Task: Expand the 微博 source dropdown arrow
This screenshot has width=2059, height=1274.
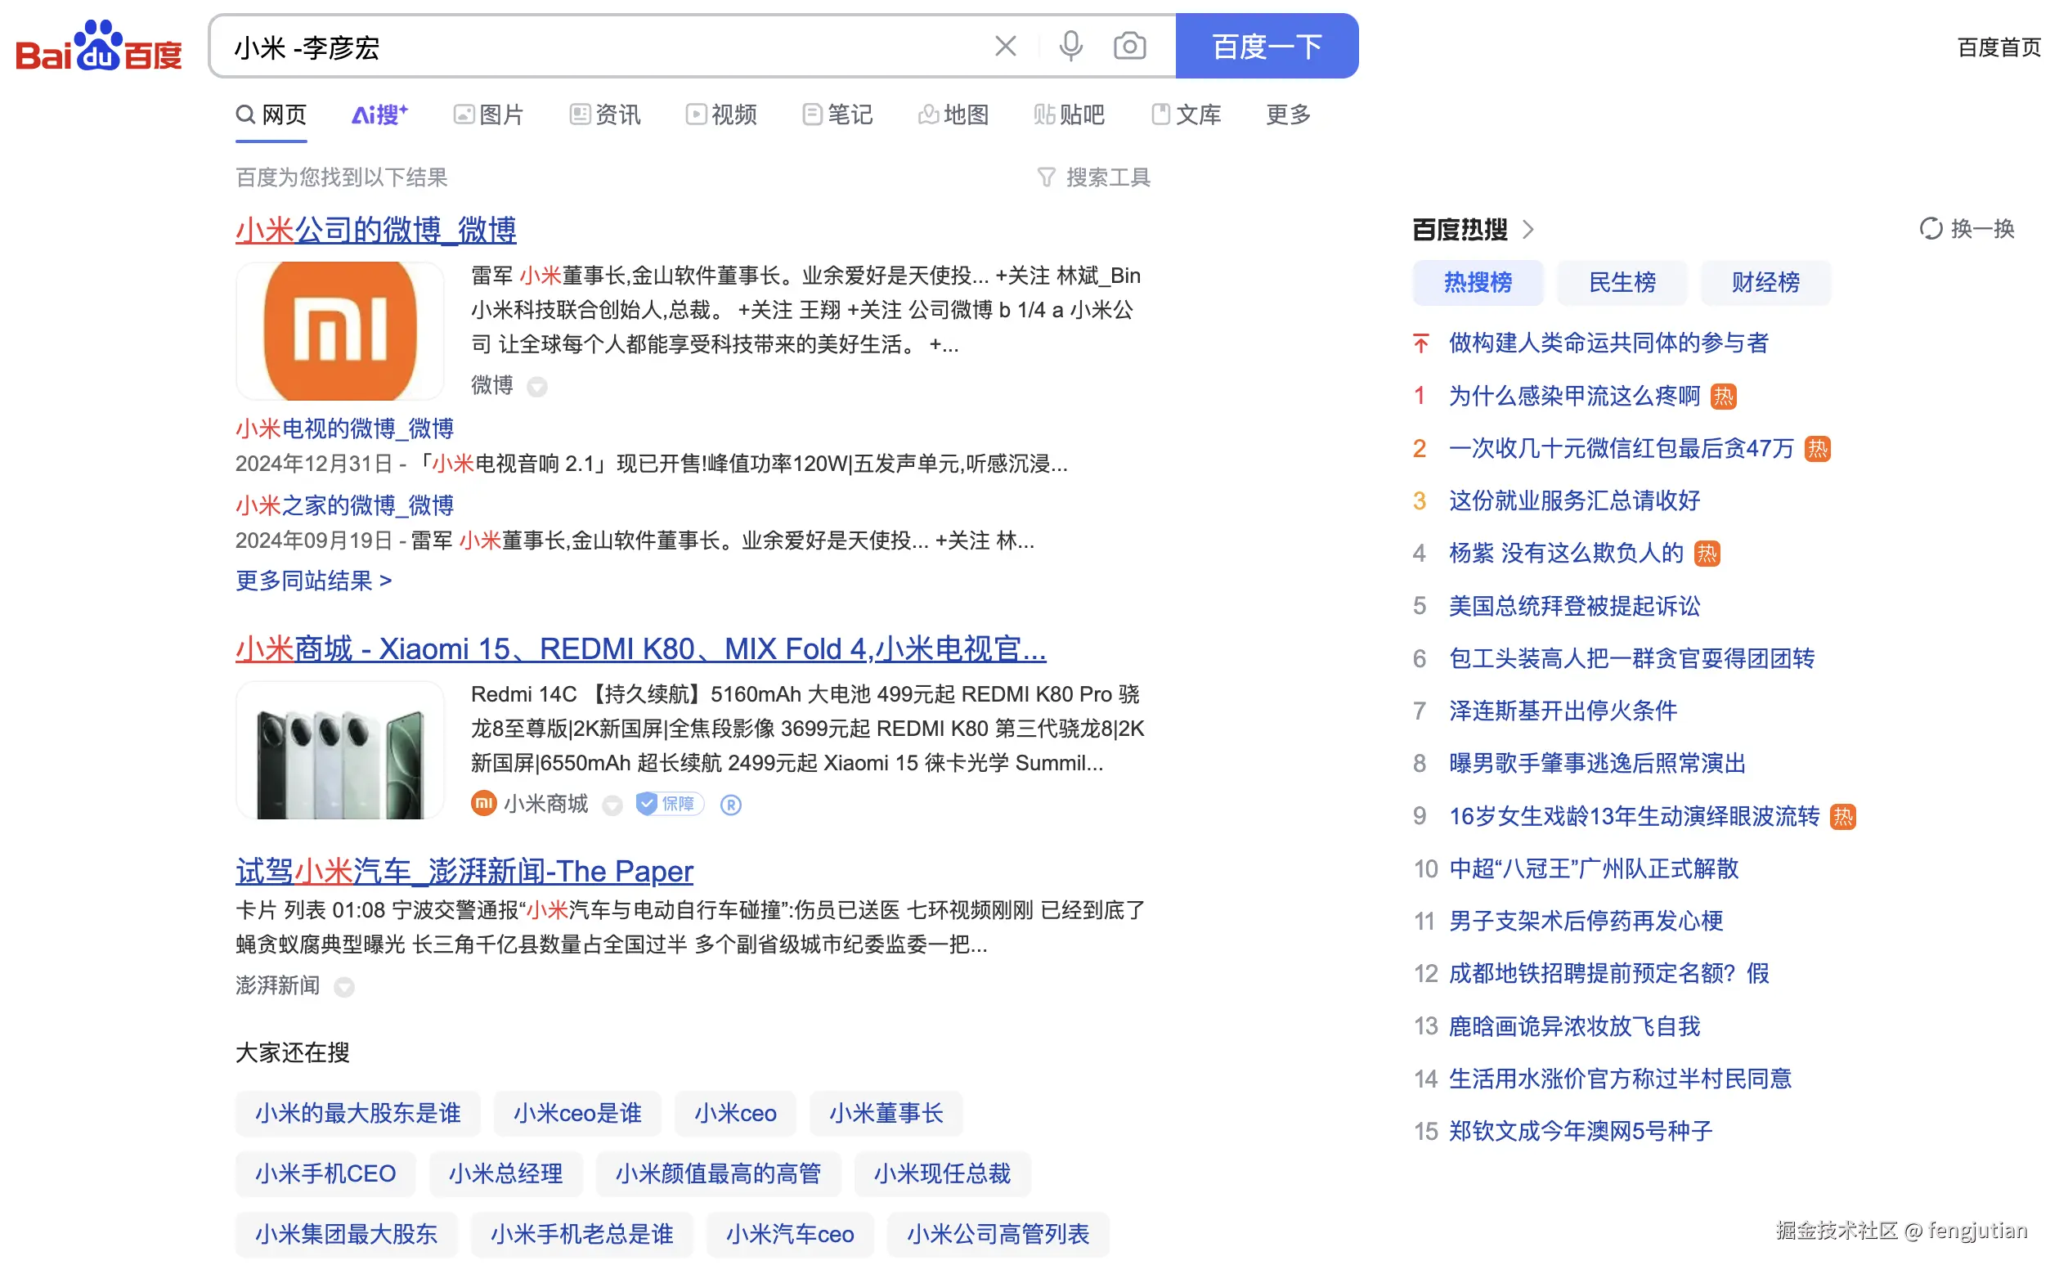Action: pyautogui.click(x=536, y=388)
